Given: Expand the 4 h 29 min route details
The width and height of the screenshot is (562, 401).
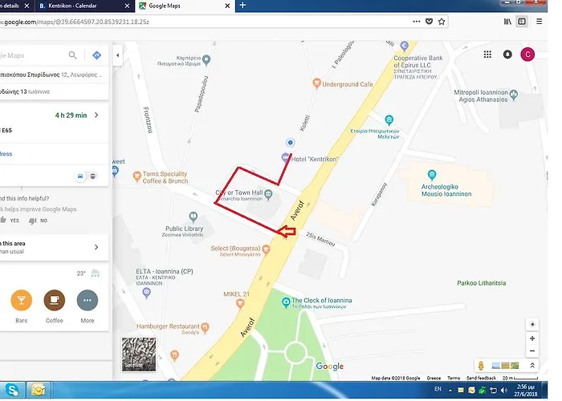Looking at the screenshot, I should pyautogui.click(x=96, y=115).
